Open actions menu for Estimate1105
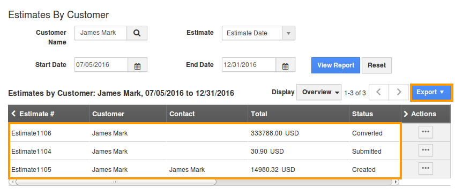This screenshot has height=196, width=455. pyautogui.click(x=426, y=168)
